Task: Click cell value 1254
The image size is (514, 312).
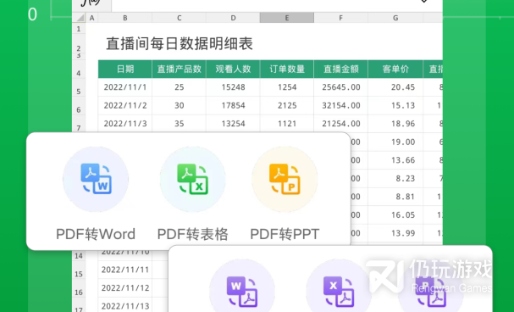Action: coord(287,87)
